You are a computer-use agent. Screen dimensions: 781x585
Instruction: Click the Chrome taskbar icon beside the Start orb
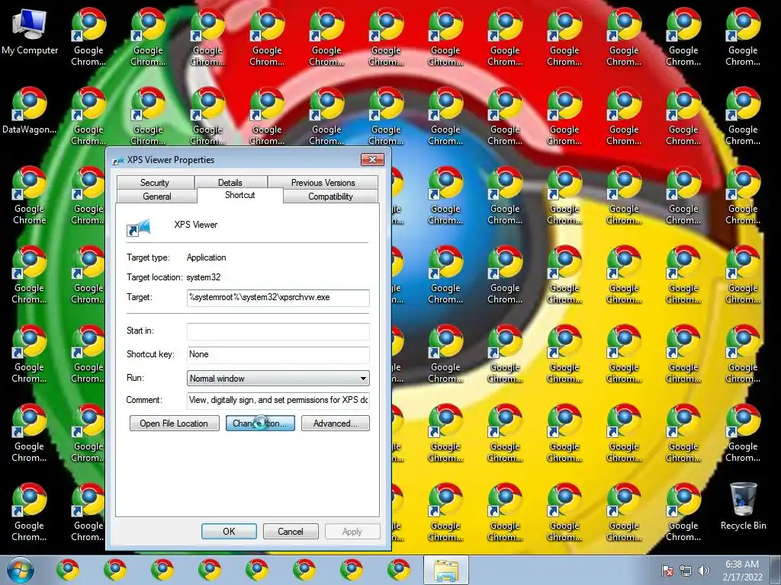point(68,570)
